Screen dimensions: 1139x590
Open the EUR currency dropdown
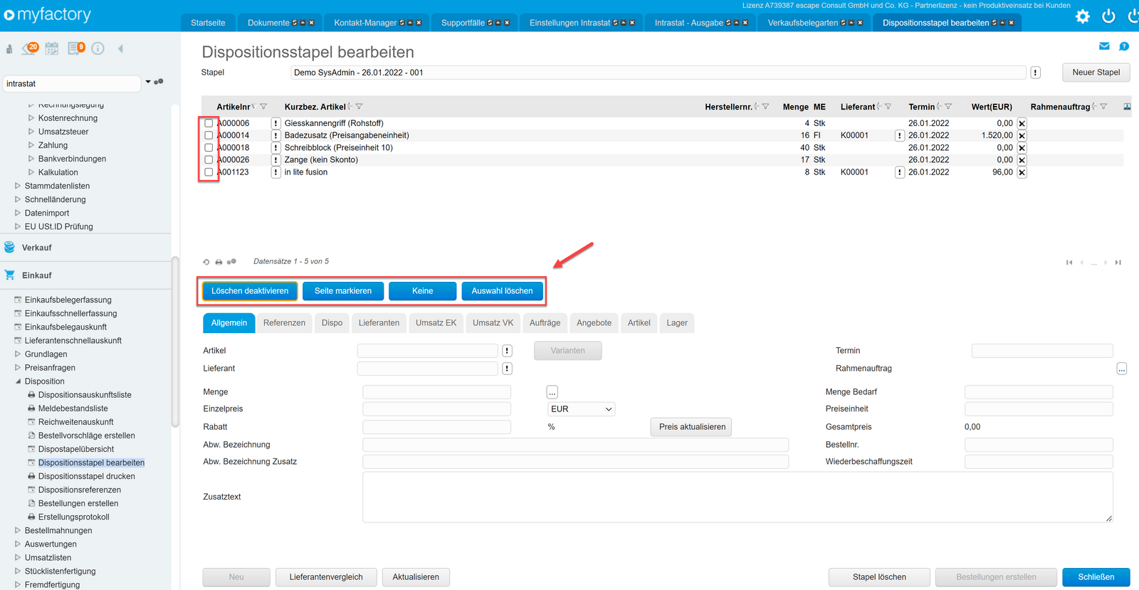(582, 409)
